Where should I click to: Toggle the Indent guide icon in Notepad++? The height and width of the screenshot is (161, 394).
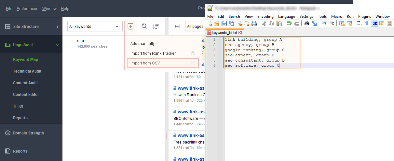374,23
